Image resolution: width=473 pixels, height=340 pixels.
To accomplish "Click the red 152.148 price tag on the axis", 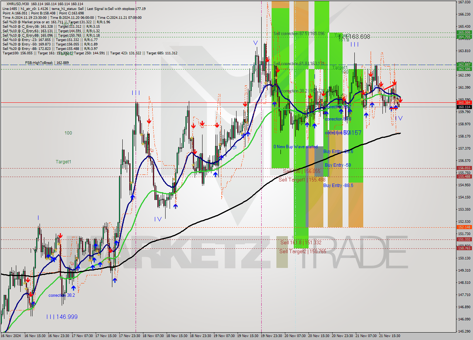I will [464, 227].
